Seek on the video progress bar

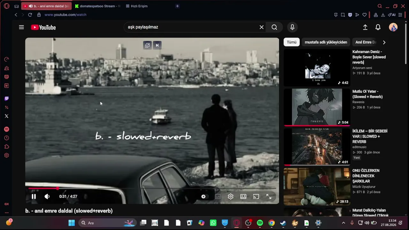152,188
